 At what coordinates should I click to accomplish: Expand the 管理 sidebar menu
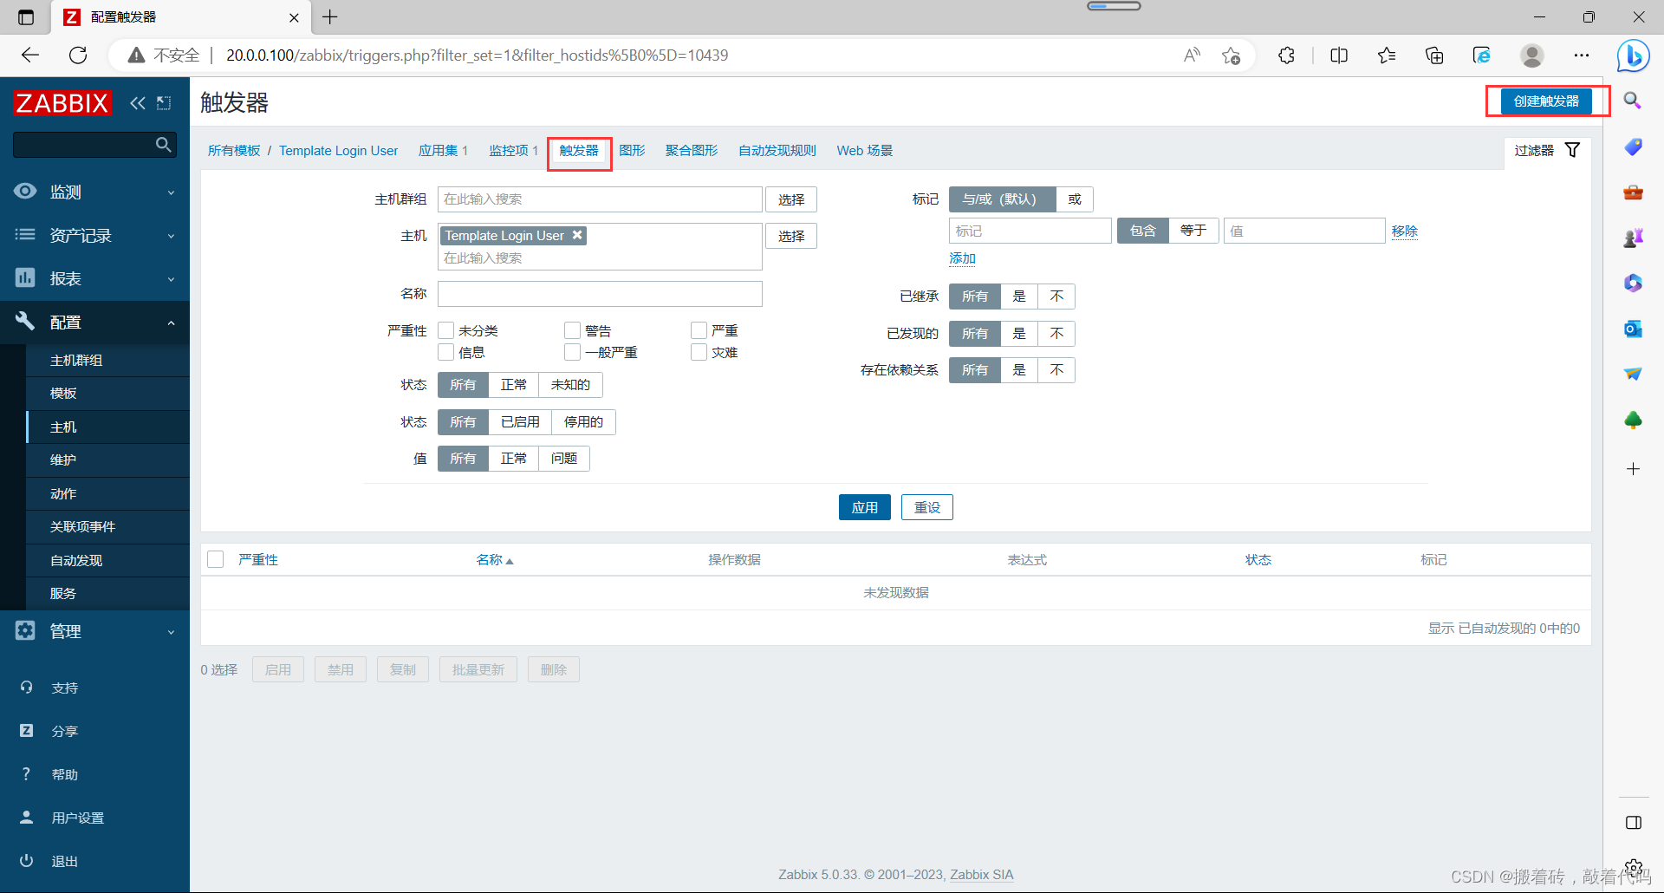coord(94,631)
